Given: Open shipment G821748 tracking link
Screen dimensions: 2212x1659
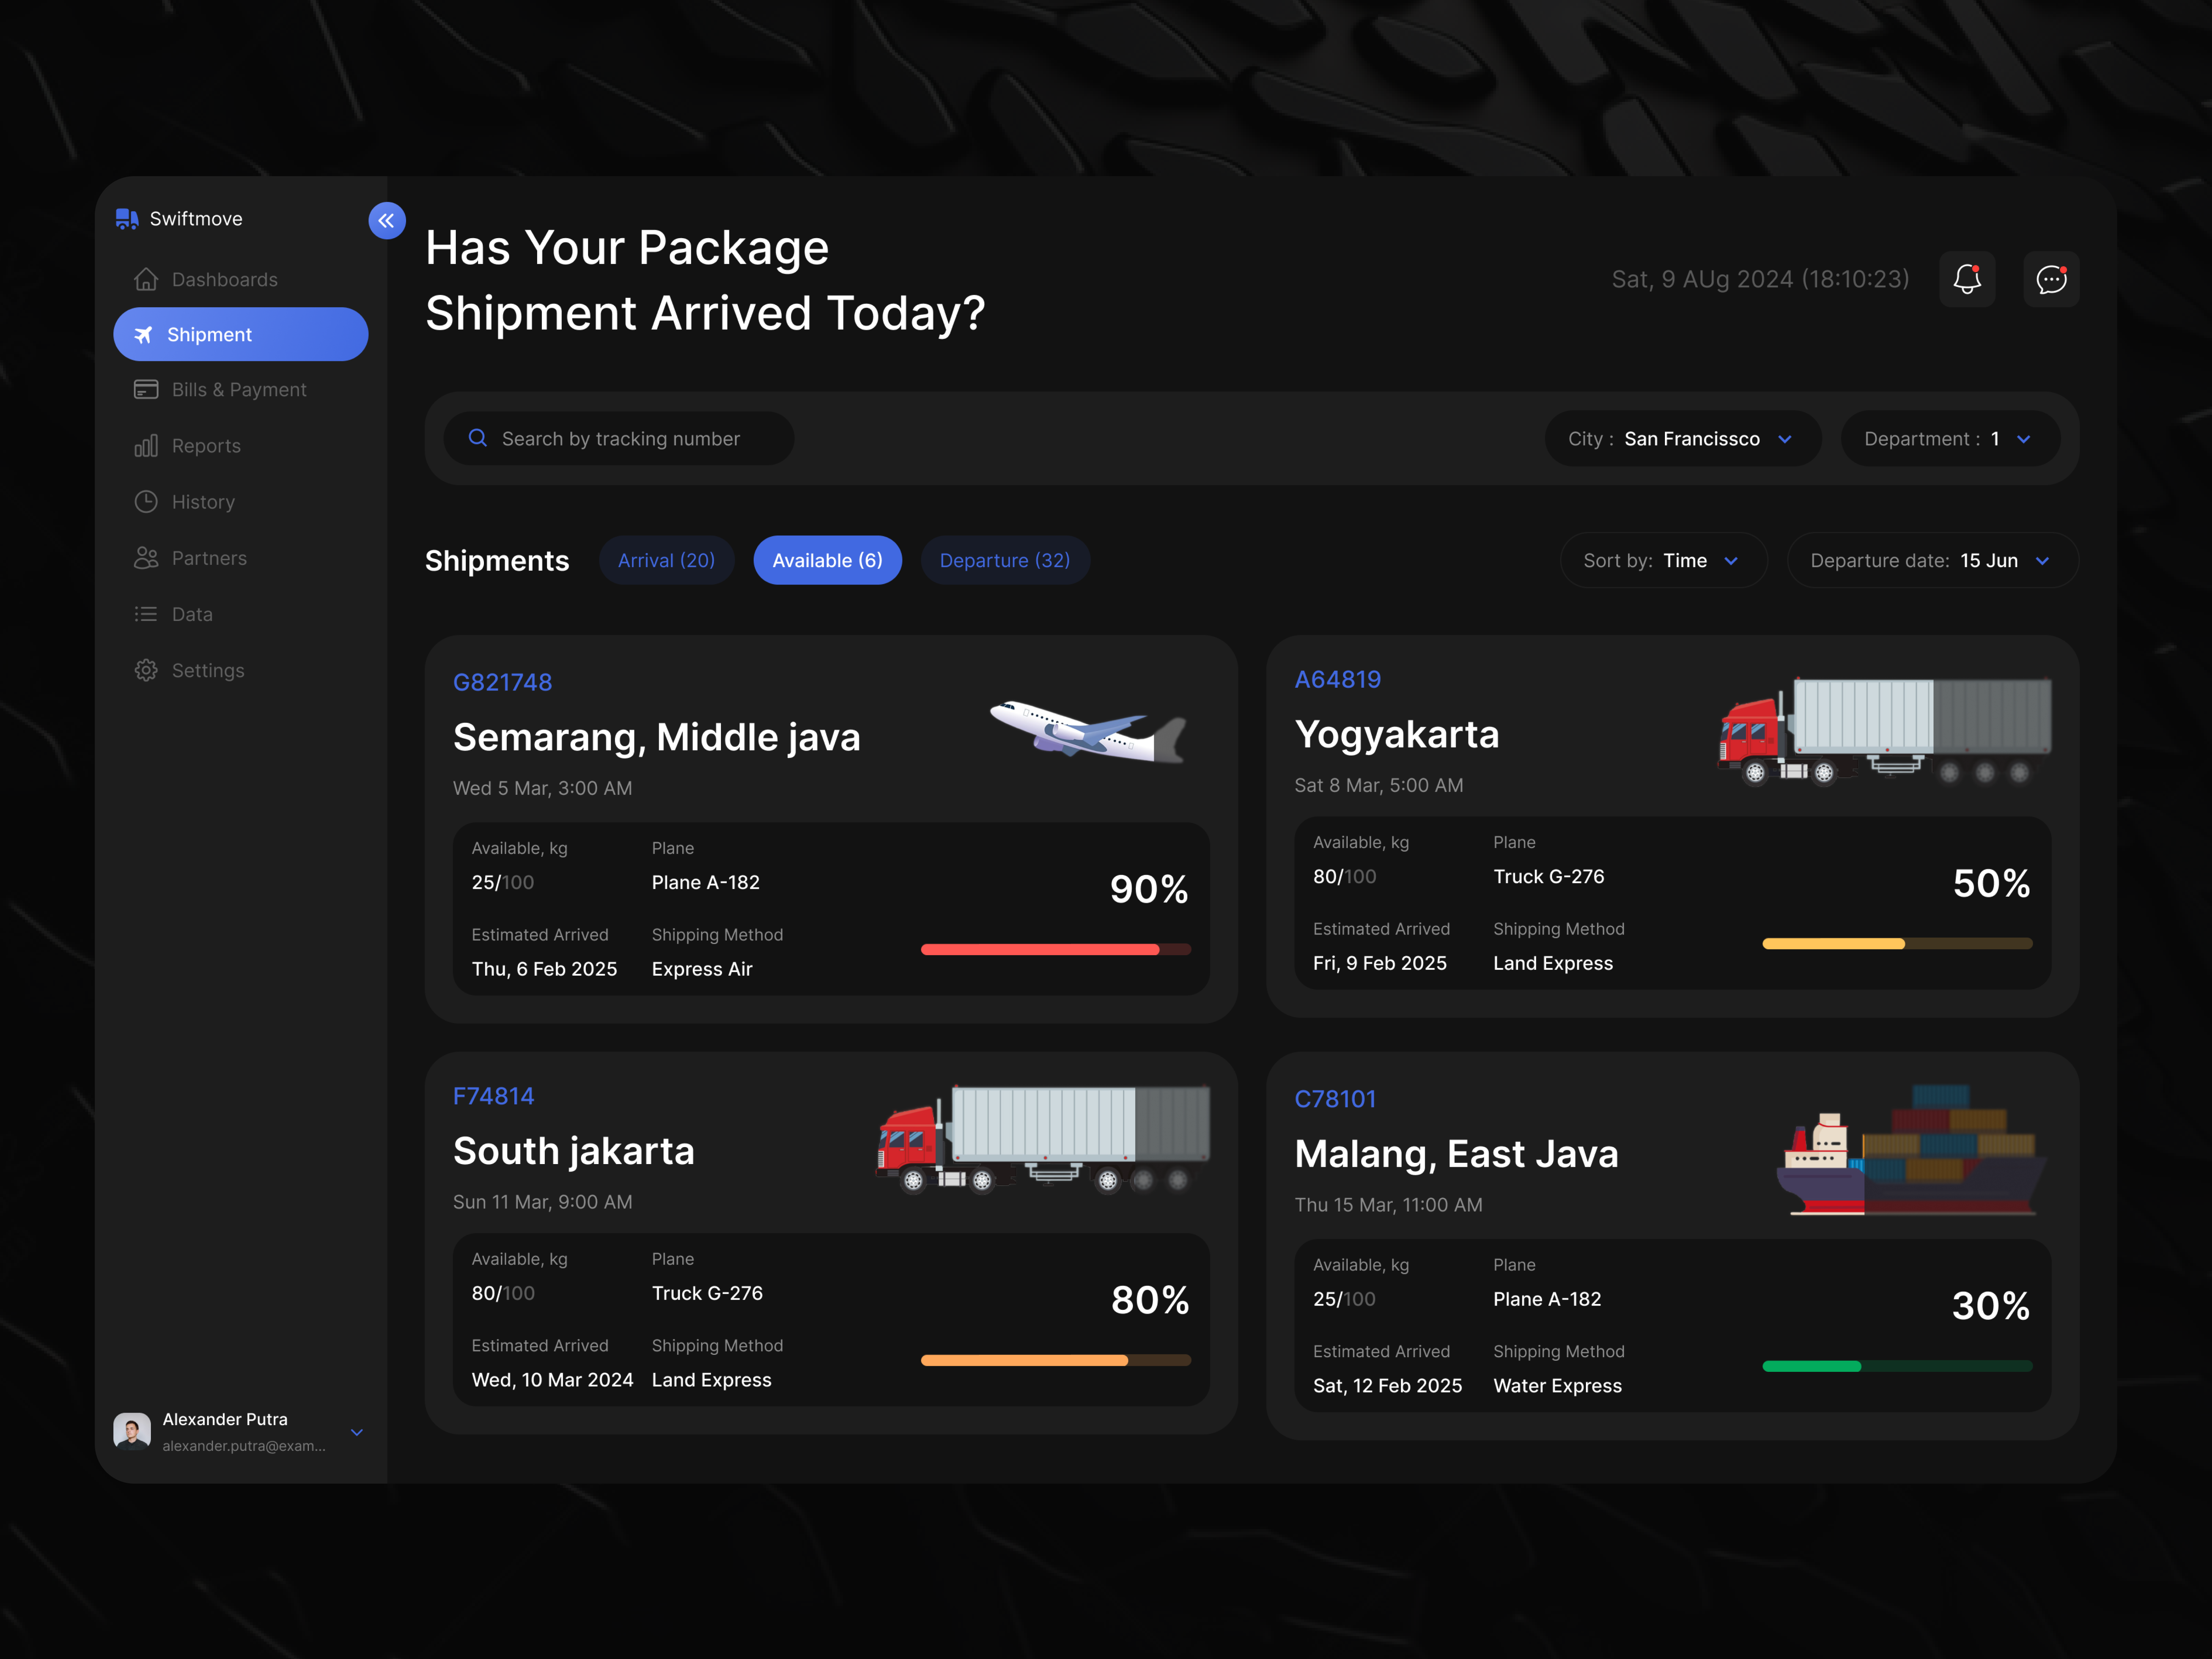Looking at the screenshot, I should [502, 682].
